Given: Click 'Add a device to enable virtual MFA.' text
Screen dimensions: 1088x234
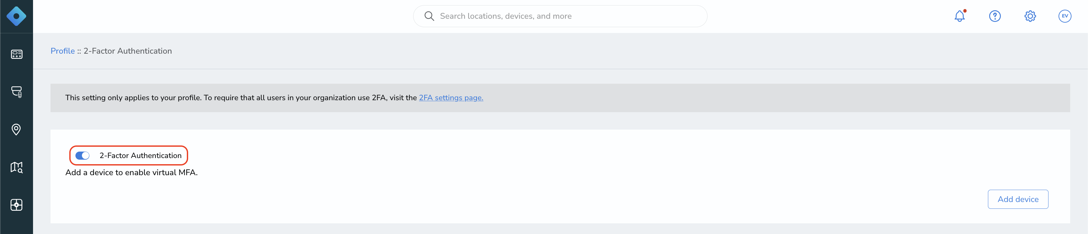Looking at the screenshot, I should (x=131, y=173).
